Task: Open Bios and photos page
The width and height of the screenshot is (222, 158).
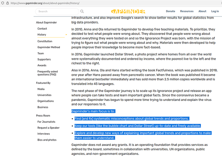Action: tap(47, 140)
